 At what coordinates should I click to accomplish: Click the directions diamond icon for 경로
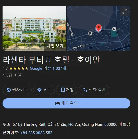coord(39,90)
